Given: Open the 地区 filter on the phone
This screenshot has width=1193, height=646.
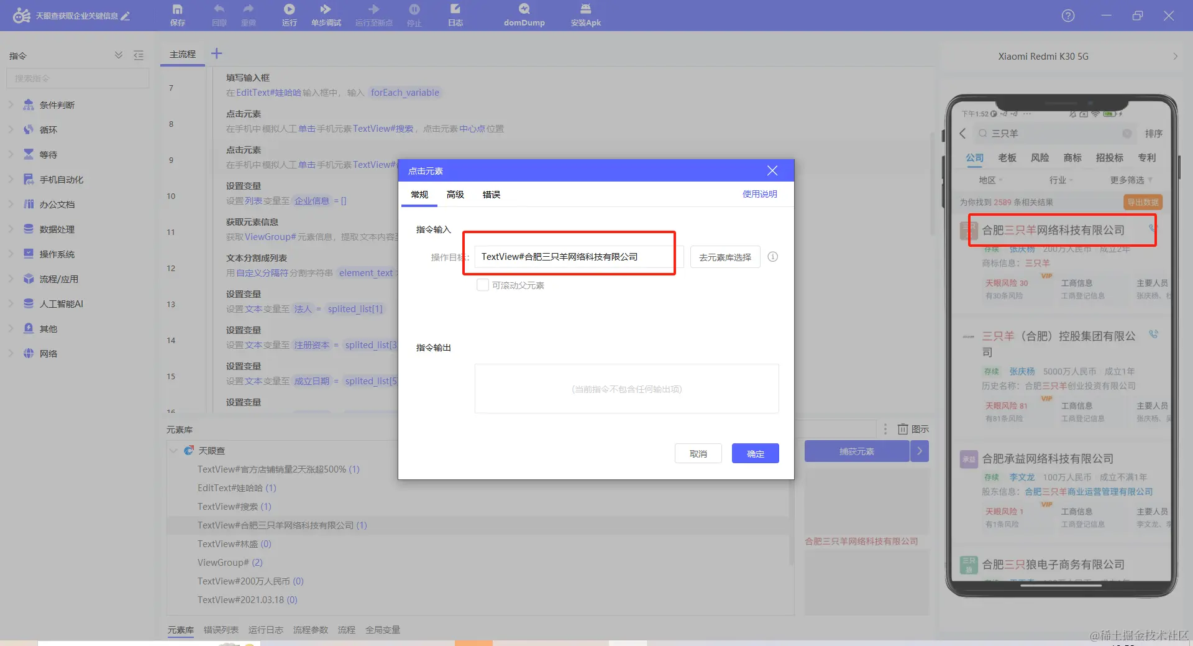Looking at the screenshot, I should pos(990,180).
